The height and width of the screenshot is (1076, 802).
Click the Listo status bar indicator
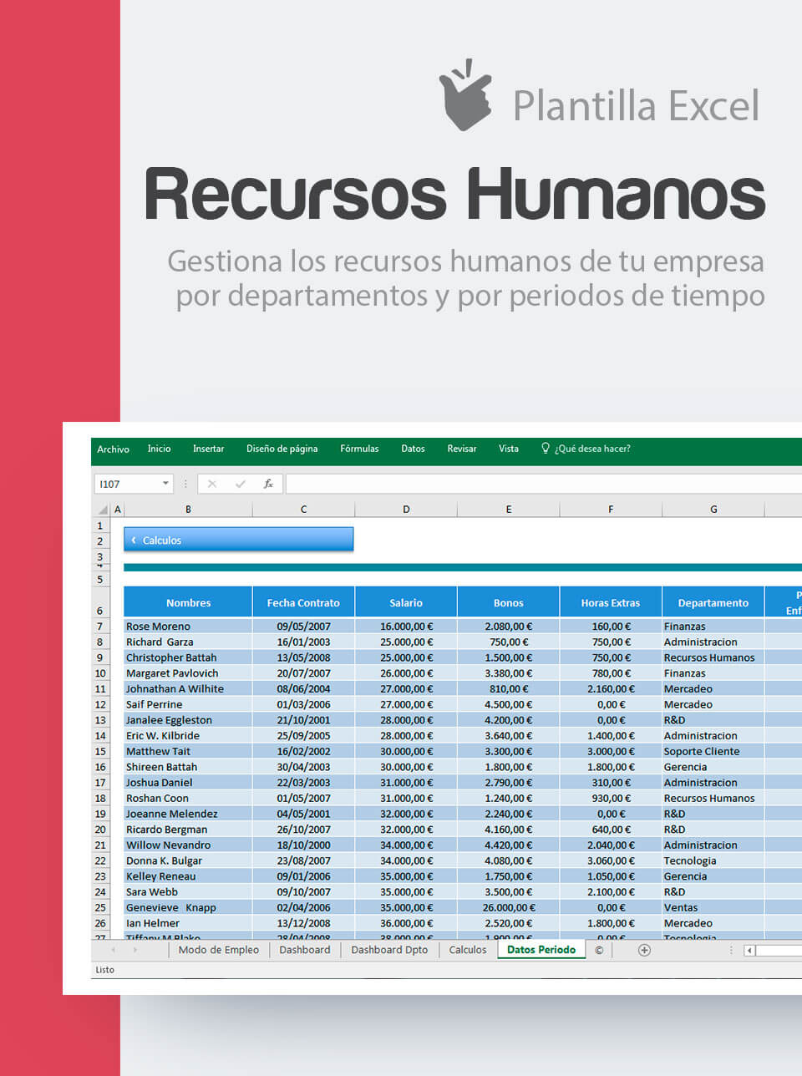105,970
